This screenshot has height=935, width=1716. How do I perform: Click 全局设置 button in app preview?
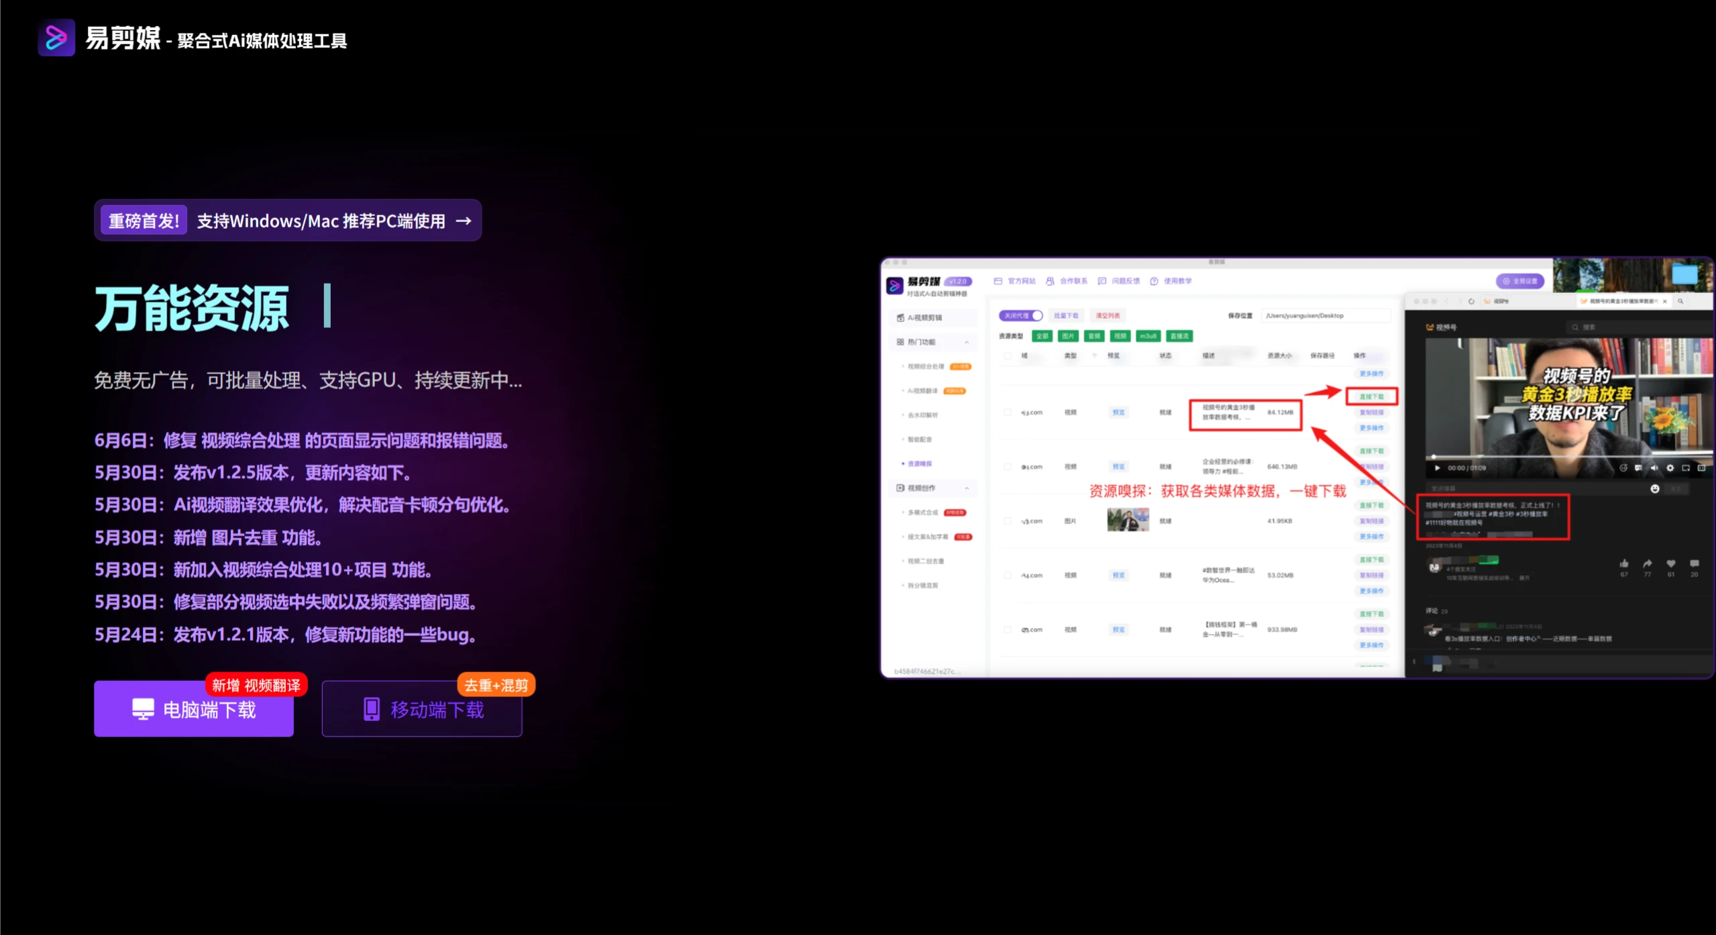pyautogui.click(x=1520, y=281)
